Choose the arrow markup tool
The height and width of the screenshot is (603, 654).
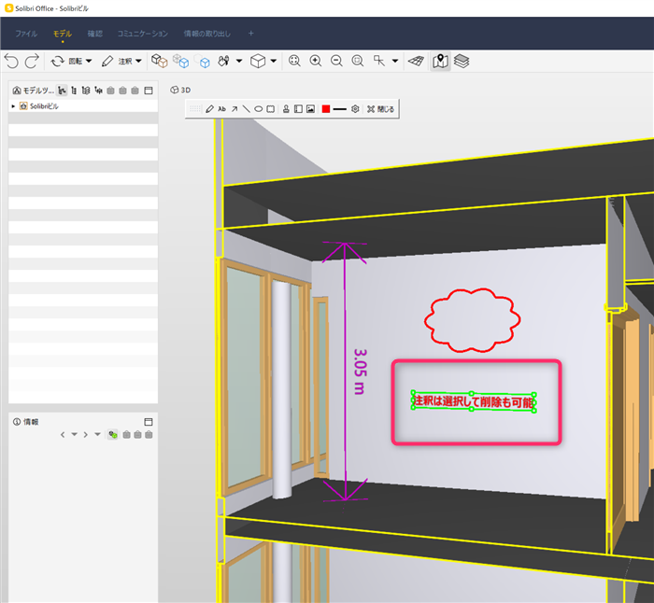[x=235, y=109]
